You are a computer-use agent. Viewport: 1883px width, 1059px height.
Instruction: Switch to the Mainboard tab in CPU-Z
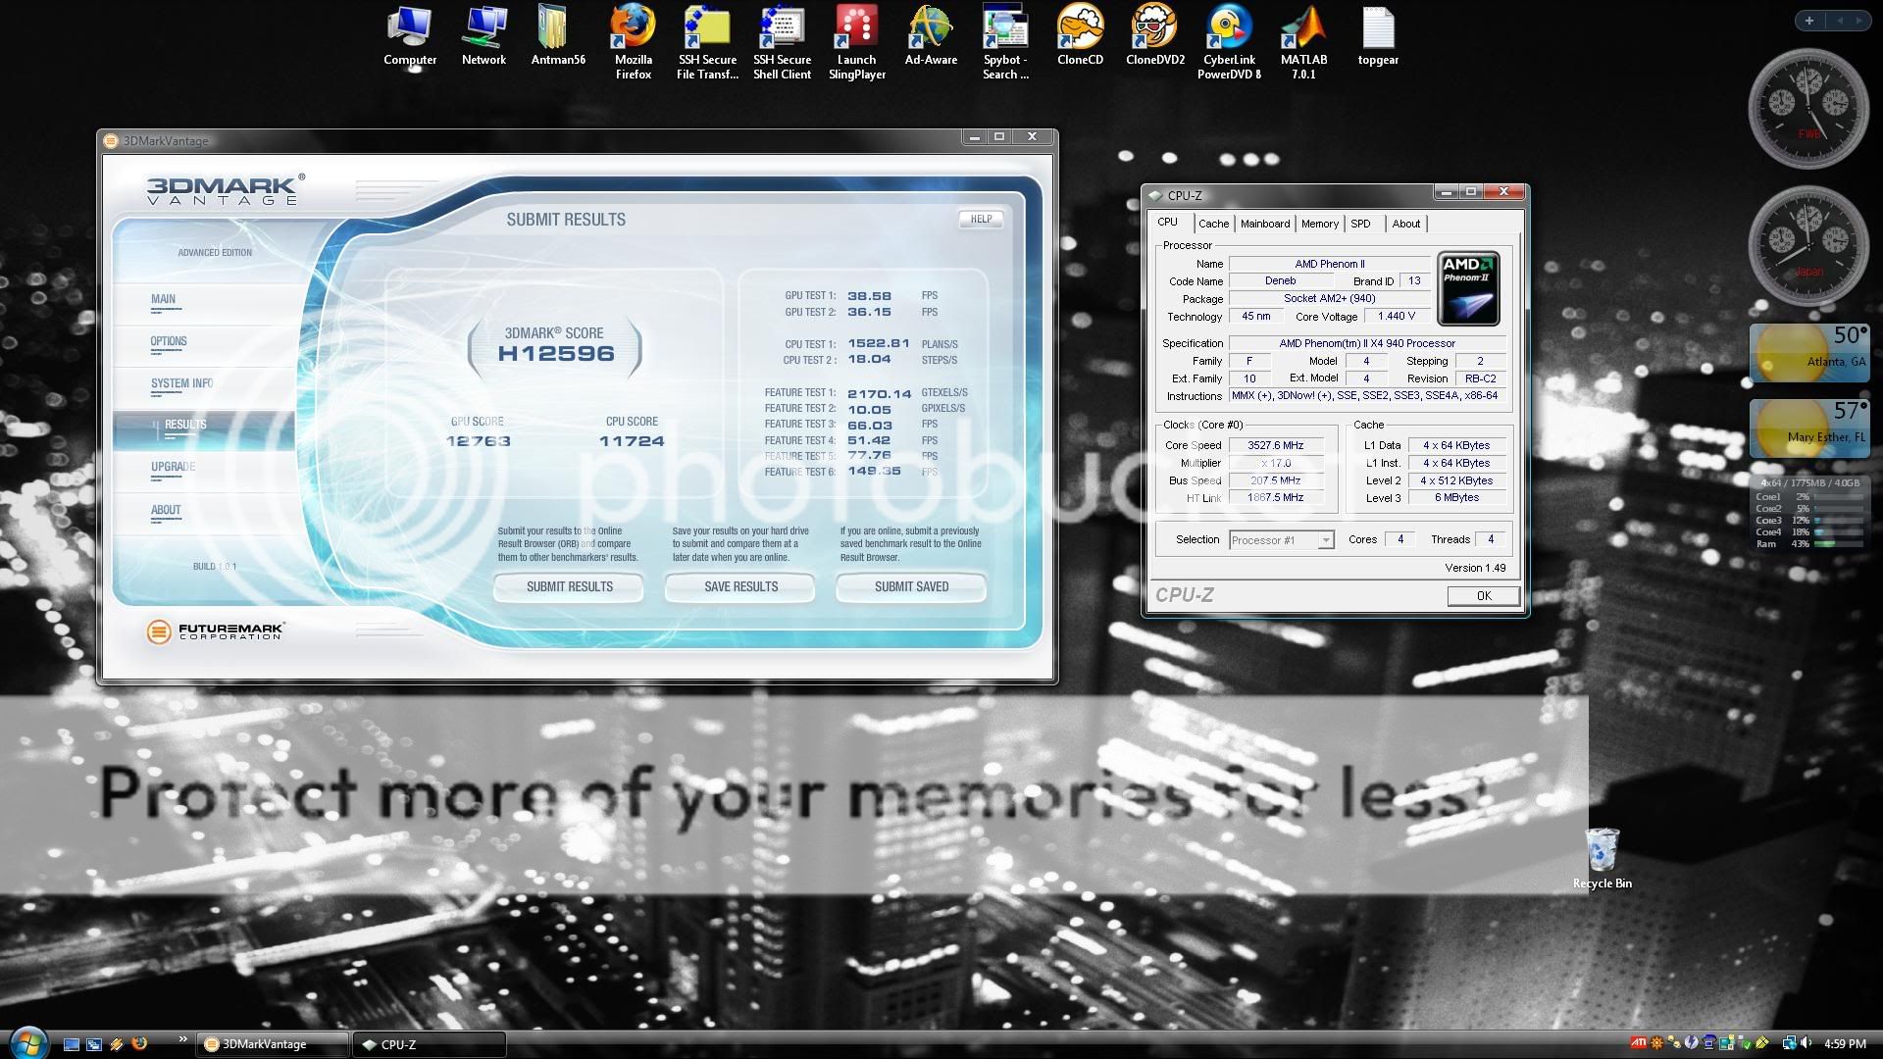point(1265,224)
